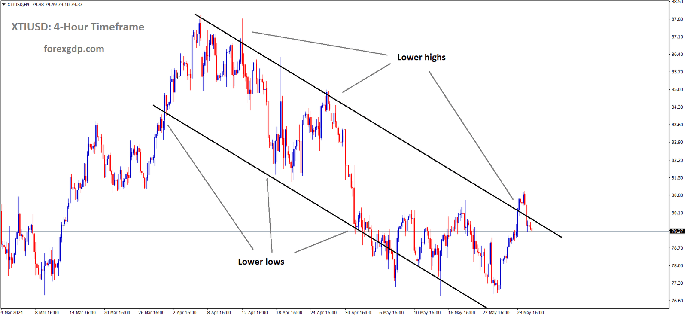Click the XTIUSD,H4 symbol label

[18, 4]
